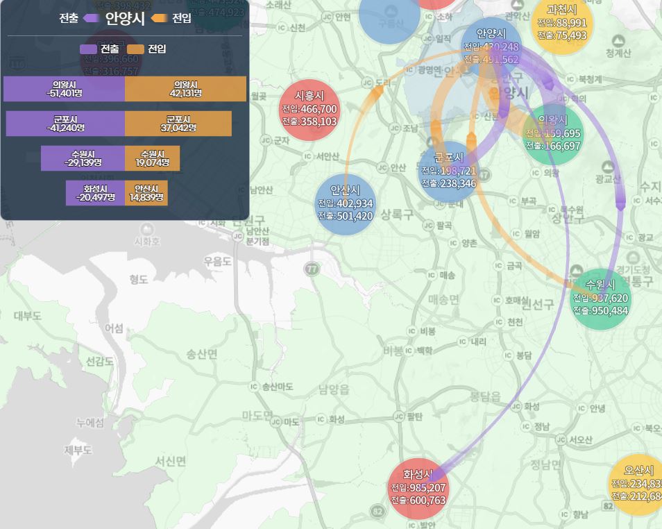Select the blue 안양시 bubble on the map
This screenshot has width=662, height=529.
491,47
